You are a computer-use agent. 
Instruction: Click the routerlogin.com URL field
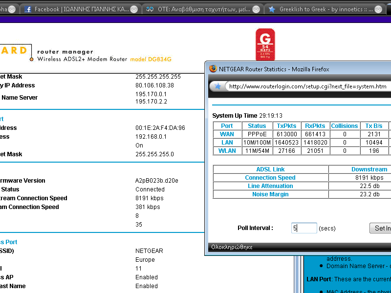pyautogui.click(x=309, y=86)
